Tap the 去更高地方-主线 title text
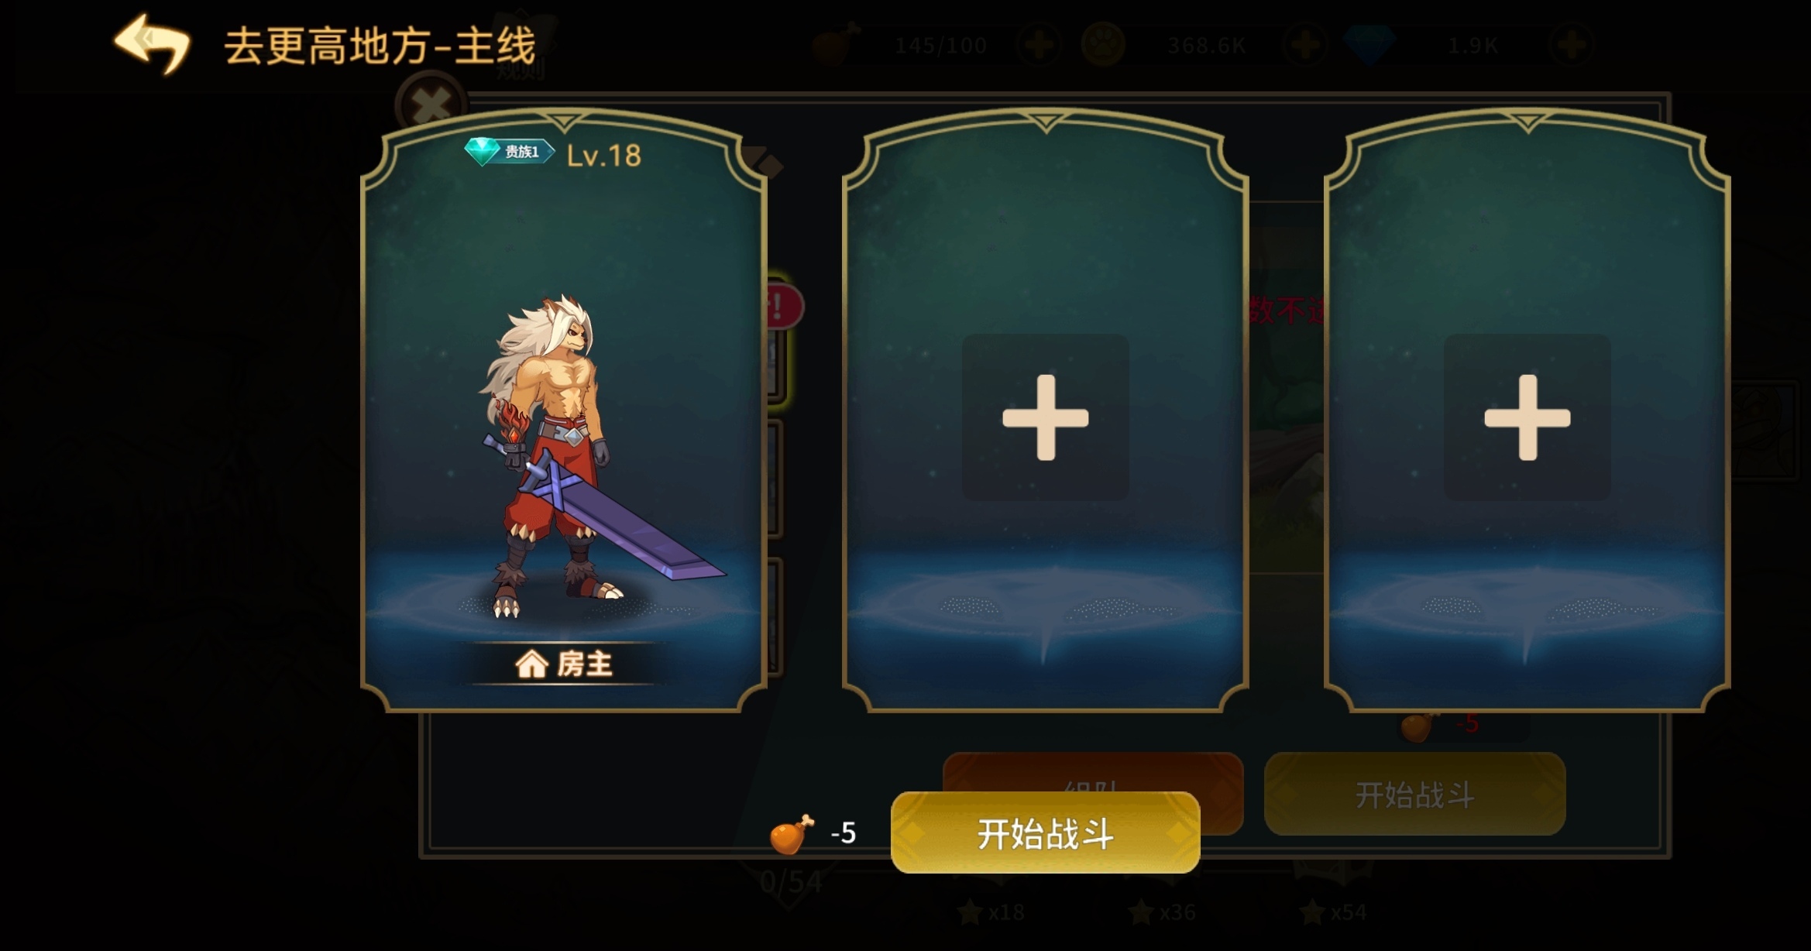The height and width of the screenshot is (951, 1811). click(380, 46)
